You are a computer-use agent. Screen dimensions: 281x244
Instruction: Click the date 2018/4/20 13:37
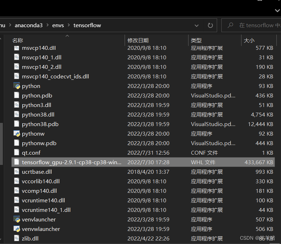pyautogui.click(x=148, y=172)
